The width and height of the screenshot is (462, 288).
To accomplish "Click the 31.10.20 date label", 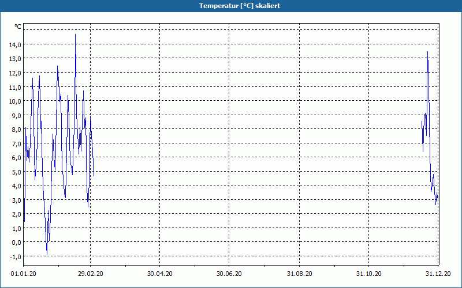I will 369,274.
